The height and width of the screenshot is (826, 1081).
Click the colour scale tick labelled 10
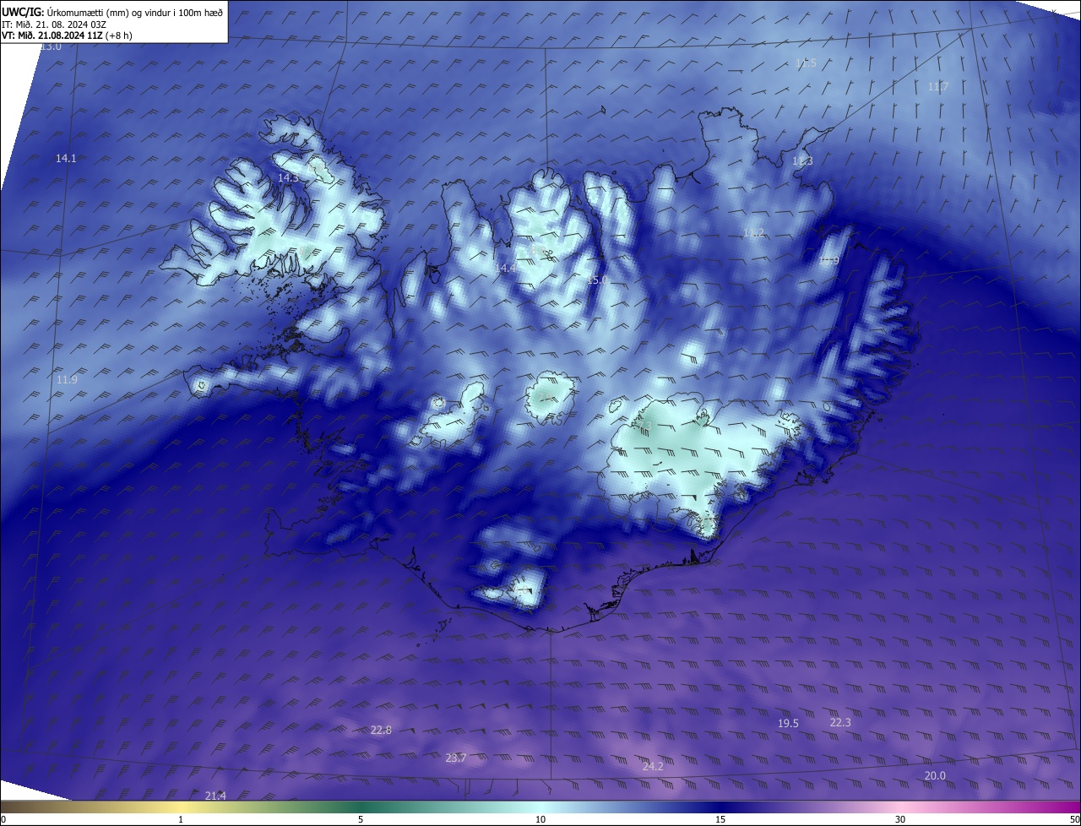(x=540, y=819)
